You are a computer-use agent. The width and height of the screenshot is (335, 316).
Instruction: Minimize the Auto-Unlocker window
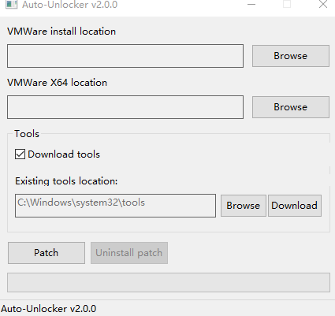pos(251,5)
